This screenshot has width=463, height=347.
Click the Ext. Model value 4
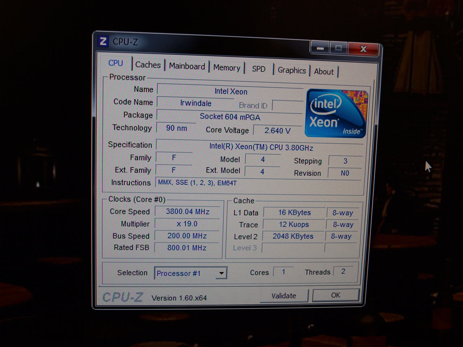coord(263,172)
